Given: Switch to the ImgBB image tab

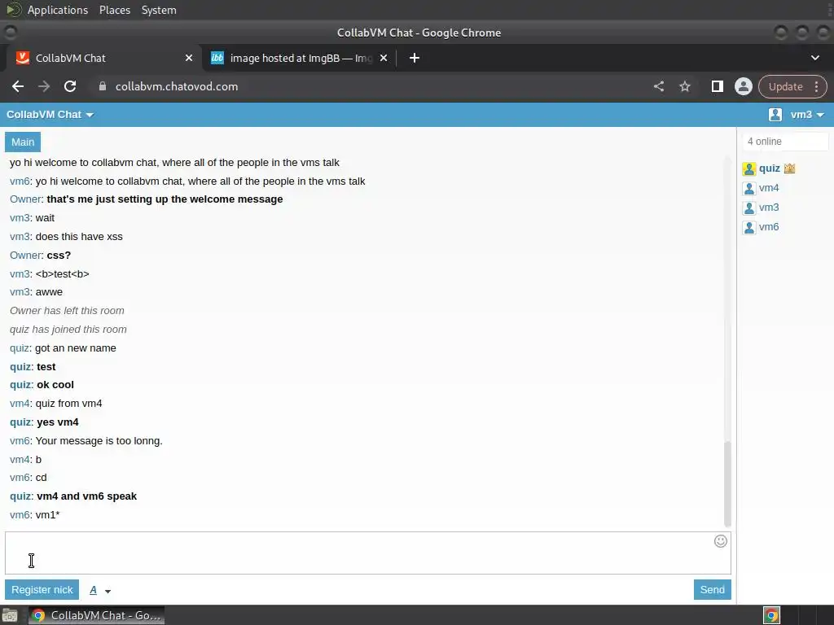Looking at the screenshot, I should click(x=300, y=58).
